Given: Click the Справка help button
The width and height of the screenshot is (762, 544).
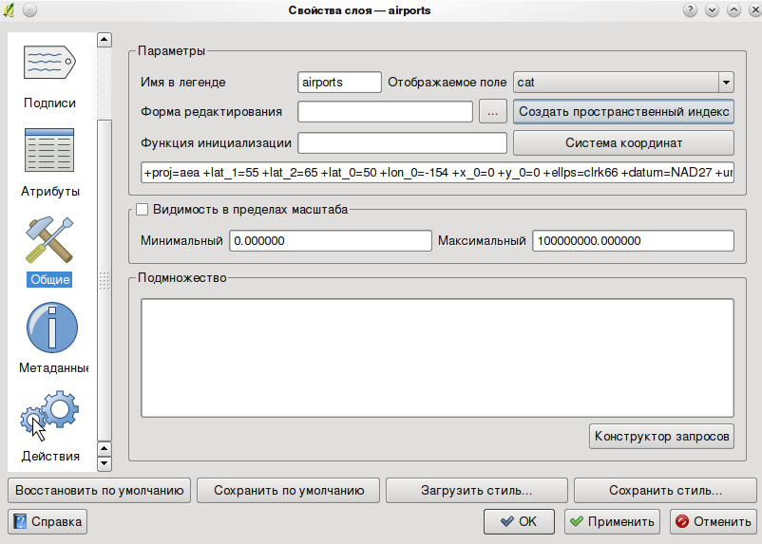Looking at the screenshot, I should click(x=48, y=521).
